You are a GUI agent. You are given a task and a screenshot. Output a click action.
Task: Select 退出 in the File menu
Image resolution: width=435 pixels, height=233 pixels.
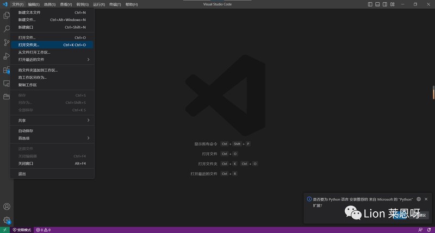[x=52, y=174]
